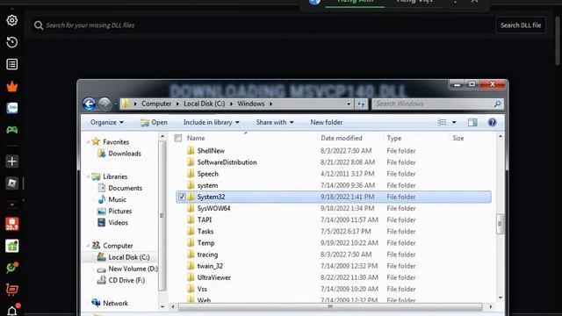This screenshot has height=316, width=562.
Task: Click the file list vertical scrollbar thumb
Action: point(500,224)
